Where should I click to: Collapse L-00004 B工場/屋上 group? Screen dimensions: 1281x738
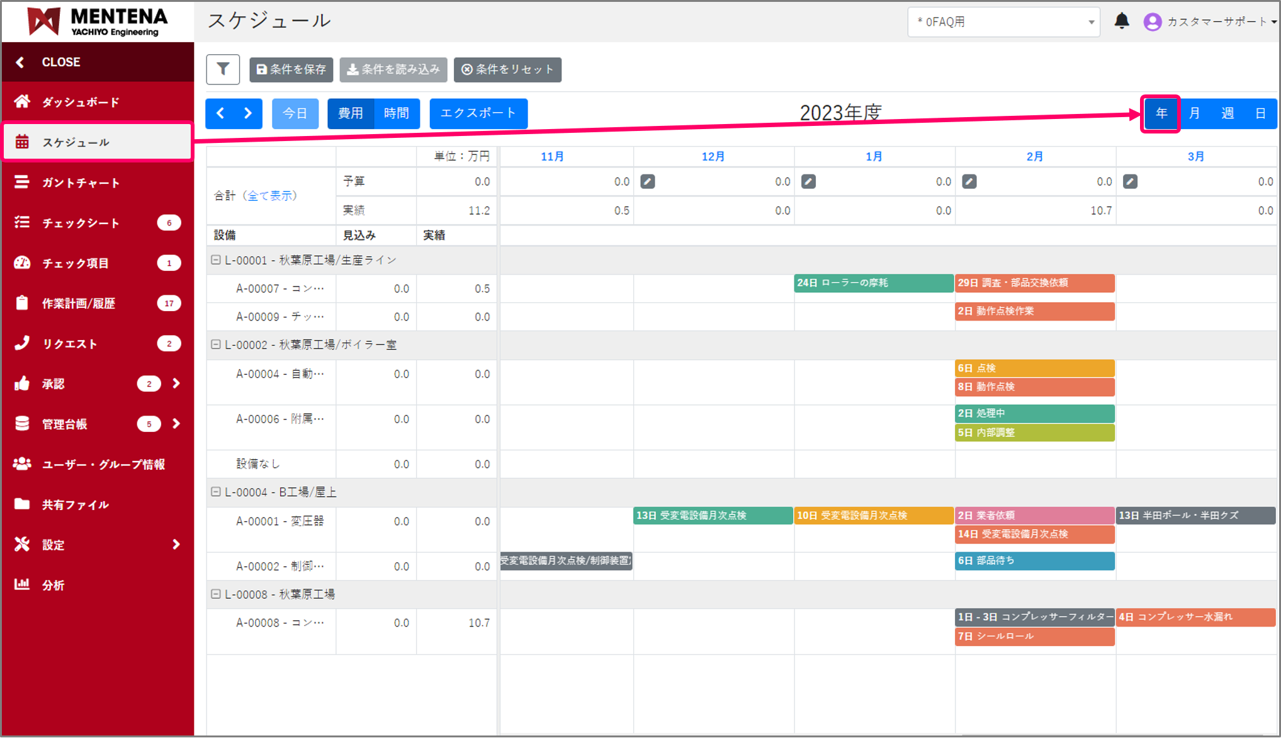click(216, 492)
